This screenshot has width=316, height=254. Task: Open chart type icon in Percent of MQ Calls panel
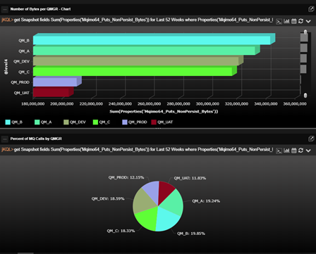(x=286, y=151)
